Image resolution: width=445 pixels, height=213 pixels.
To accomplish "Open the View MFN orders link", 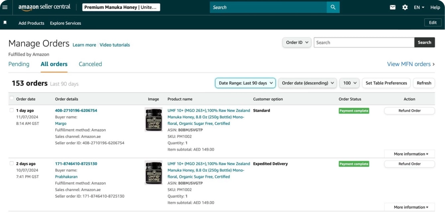I will 409,64.
